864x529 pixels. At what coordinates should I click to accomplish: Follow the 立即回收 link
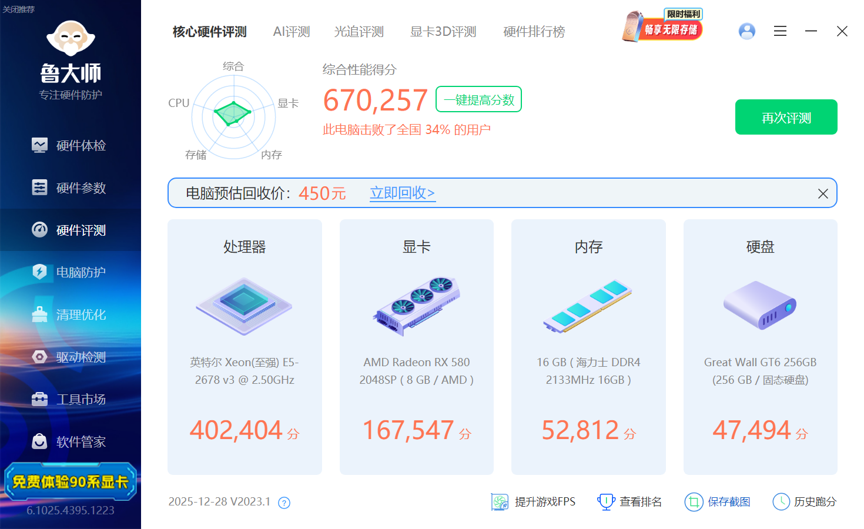coord(402,193)
